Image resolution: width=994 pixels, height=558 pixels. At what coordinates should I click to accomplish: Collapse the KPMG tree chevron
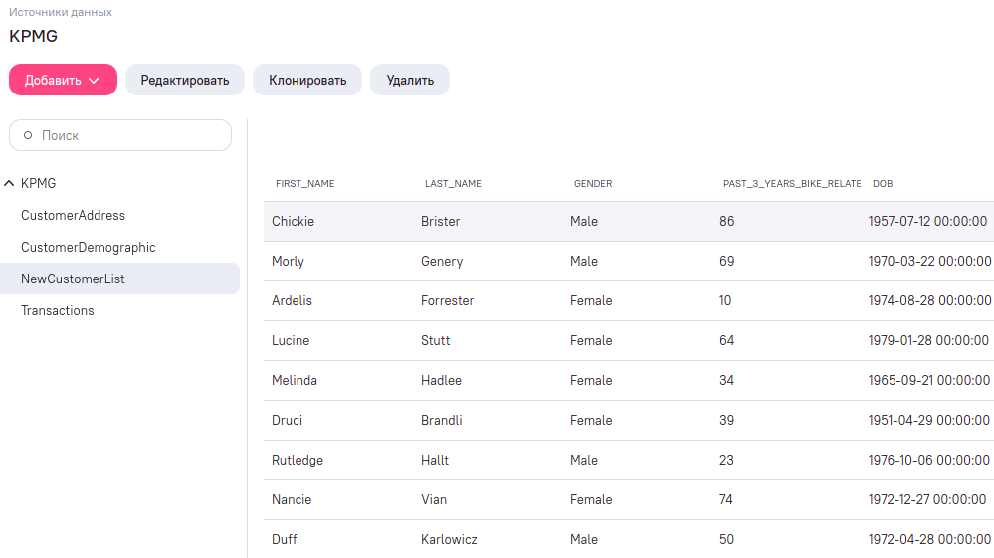click(x=9, y=184)
